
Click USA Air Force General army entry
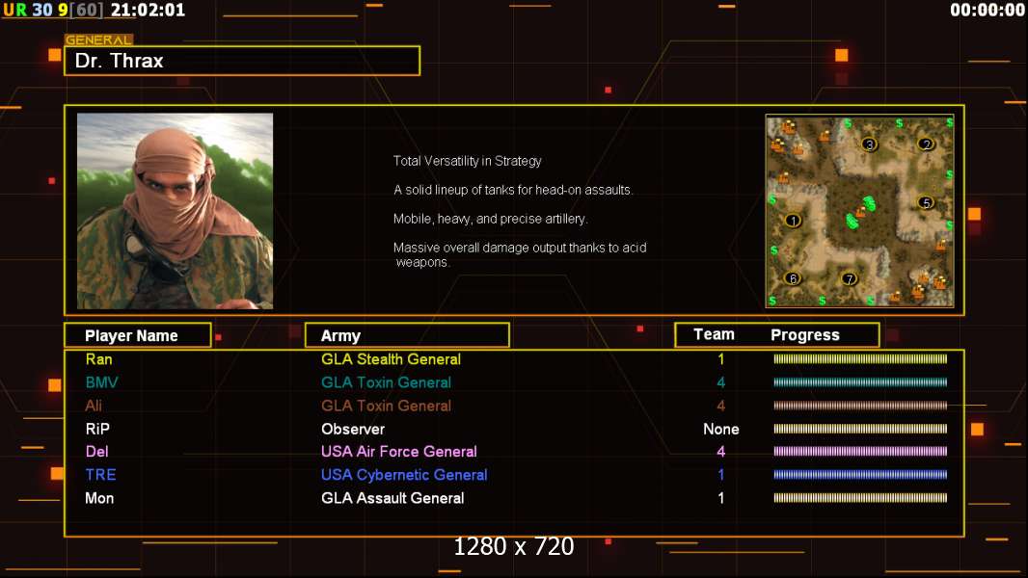click(x=398, y=452)
